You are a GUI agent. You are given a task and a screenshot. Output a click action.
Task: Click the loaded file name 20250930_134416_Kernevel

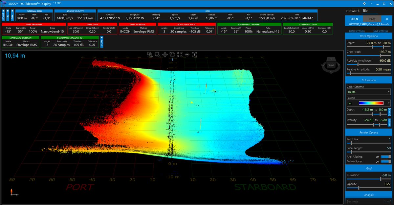[368, 25]
